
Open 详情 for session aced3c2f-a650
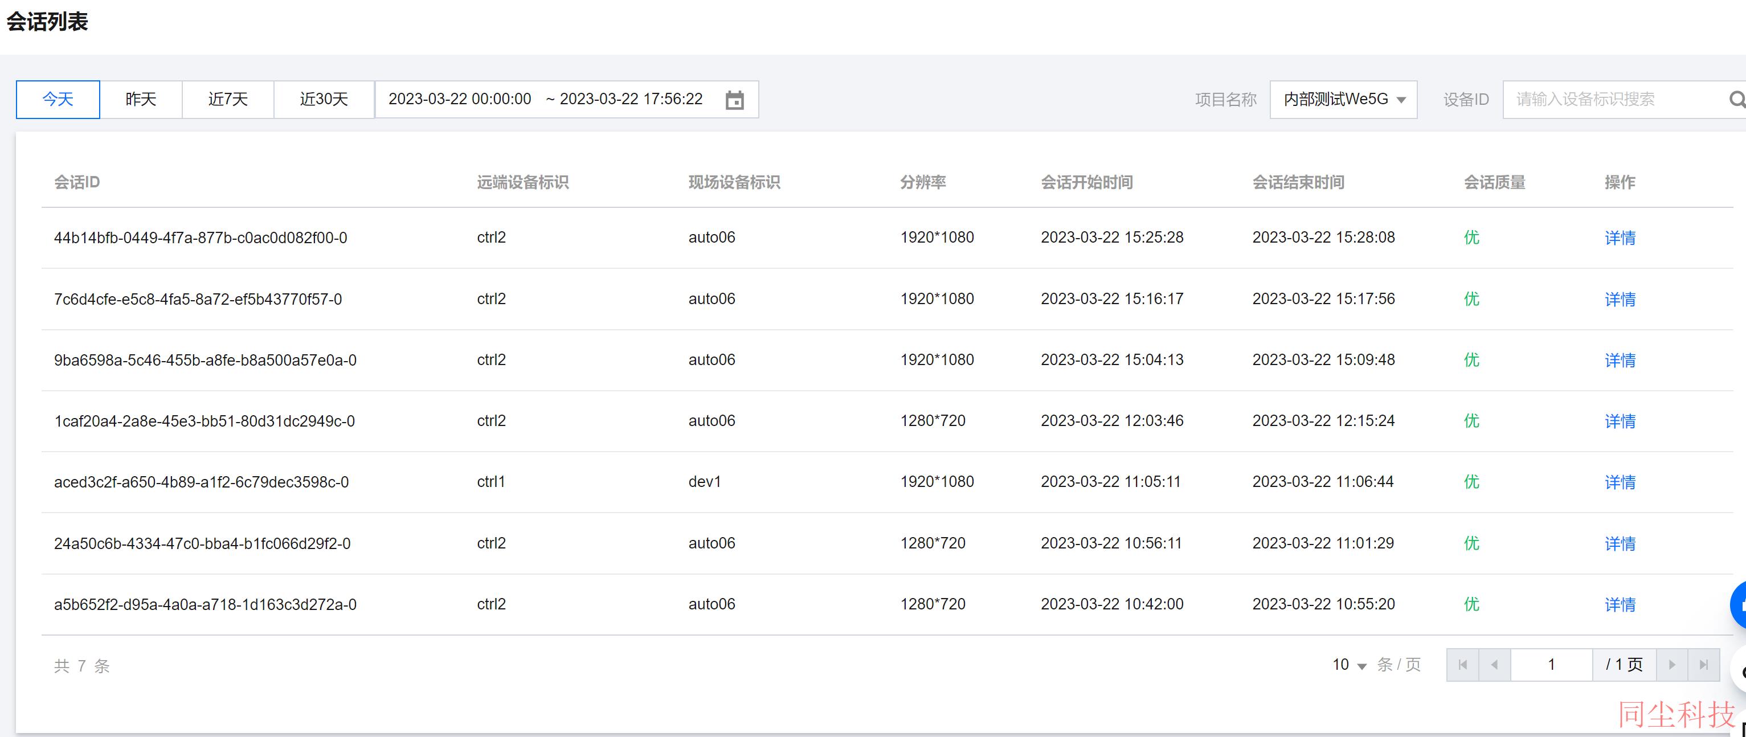1620,482
